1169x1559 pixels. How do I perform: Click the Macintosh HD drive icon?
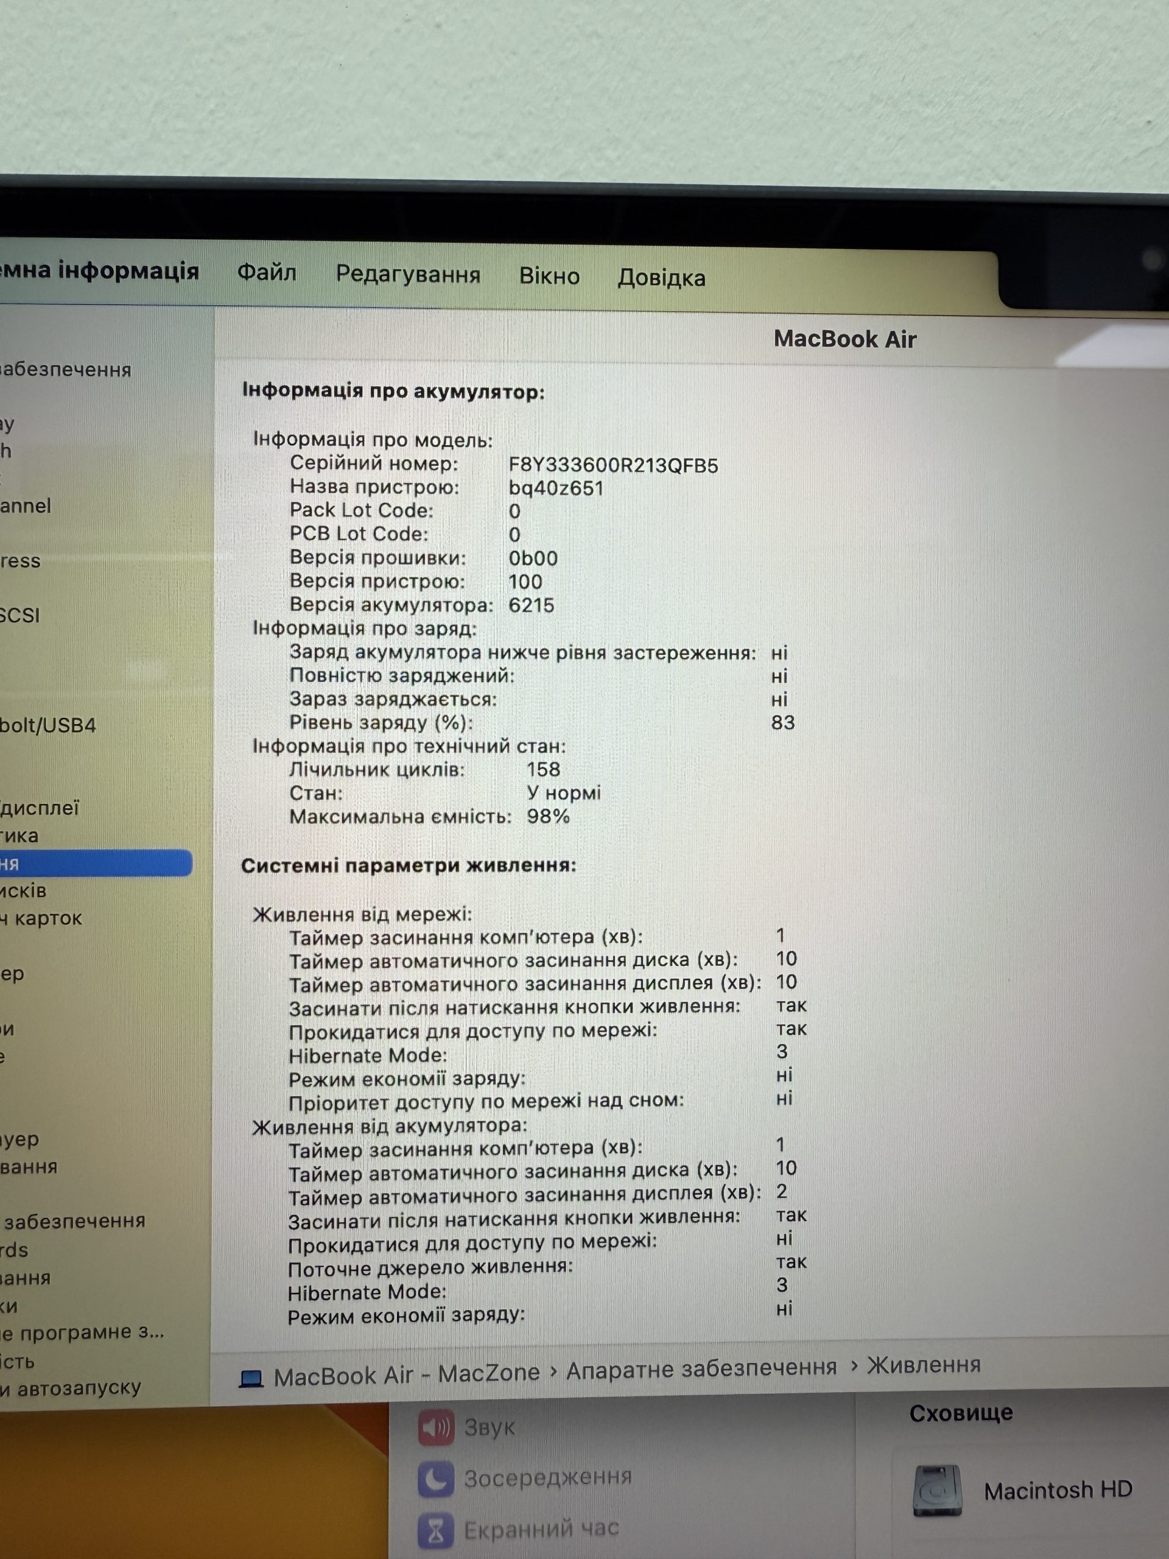click(x=937, y=1490)
